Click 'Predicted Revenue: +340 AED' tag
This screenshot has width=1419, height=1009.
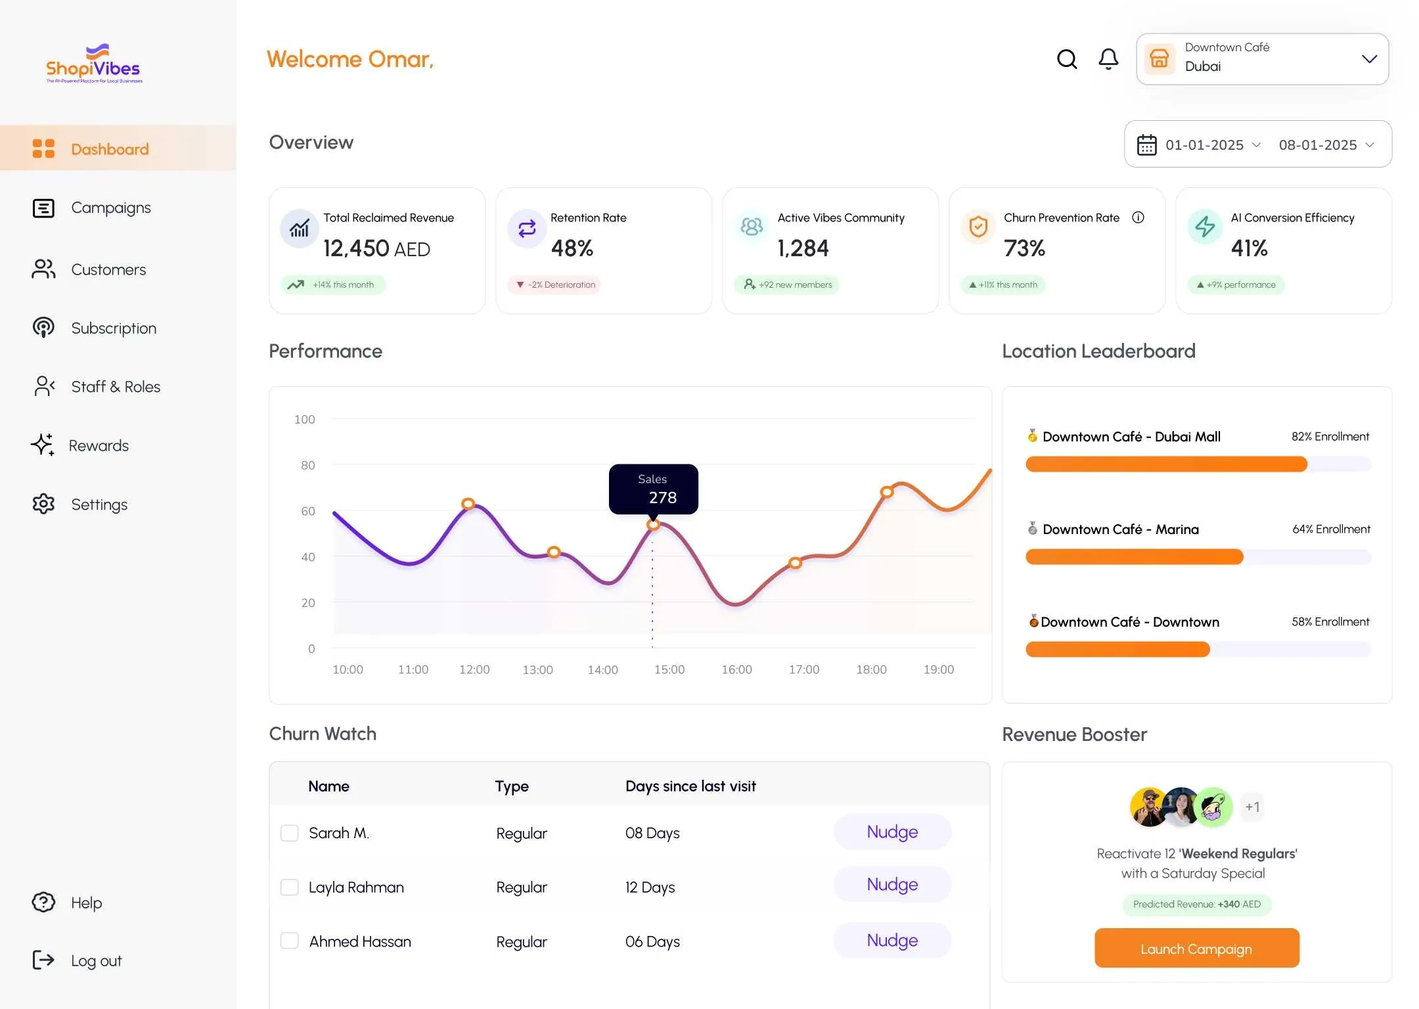[x=1197, y=904]
